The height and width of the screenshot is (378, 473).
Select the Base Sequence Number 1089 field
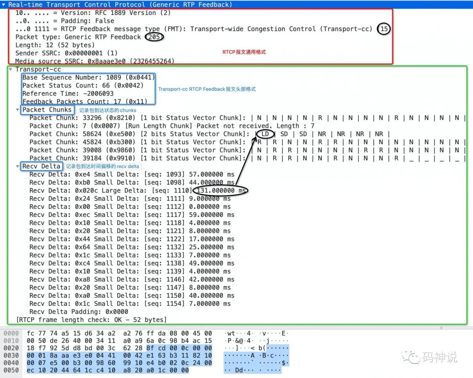pyautogui.click(x=88, y=78)
